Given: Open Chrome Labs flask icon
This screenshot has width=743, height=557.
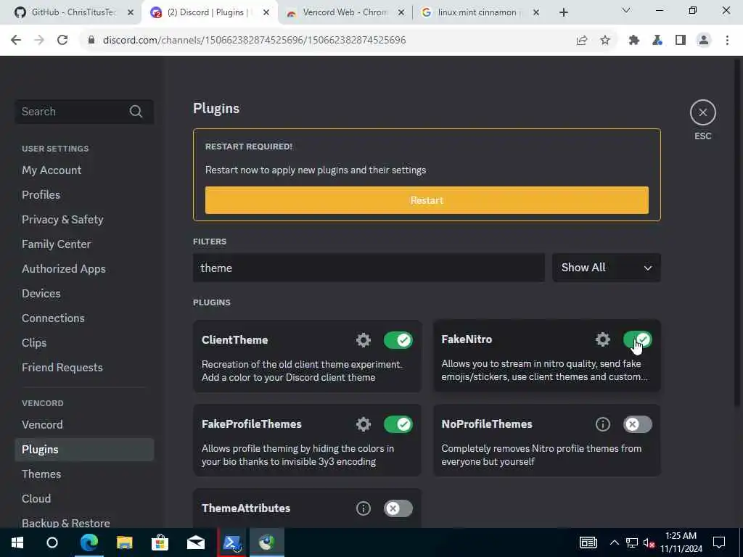Looking at the screenshot, I should click(x=657, y=41).
